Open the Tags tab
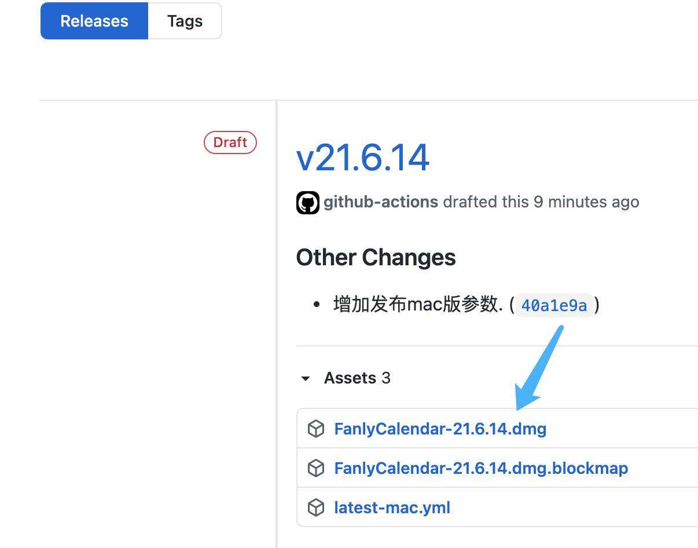This screenshot has height=548, width=698. click(185, 21)
